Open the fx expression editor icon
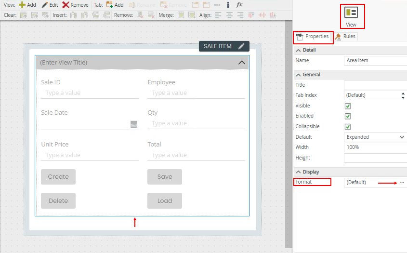 239,5
